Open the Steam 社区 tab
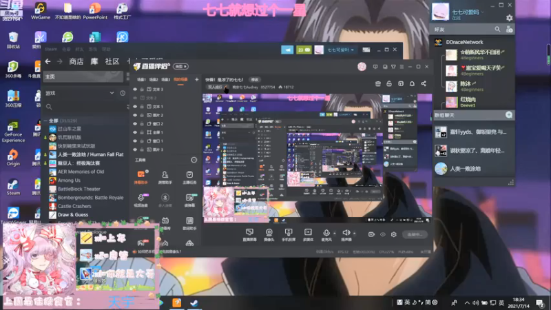 tap(112, 61)
